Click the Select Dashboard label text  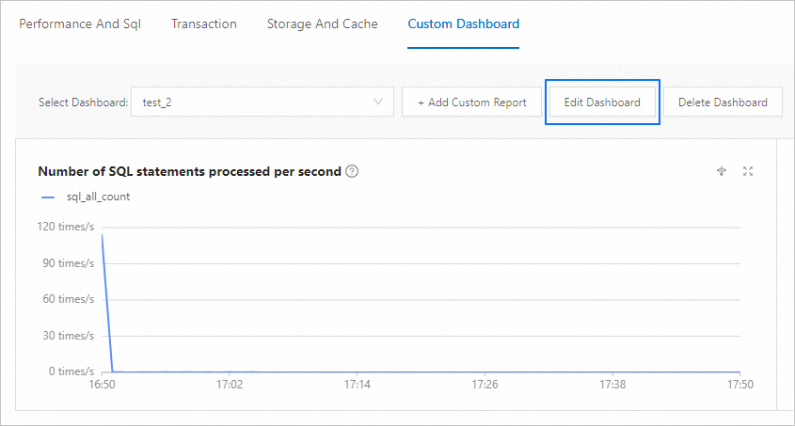tap(83, 103)
